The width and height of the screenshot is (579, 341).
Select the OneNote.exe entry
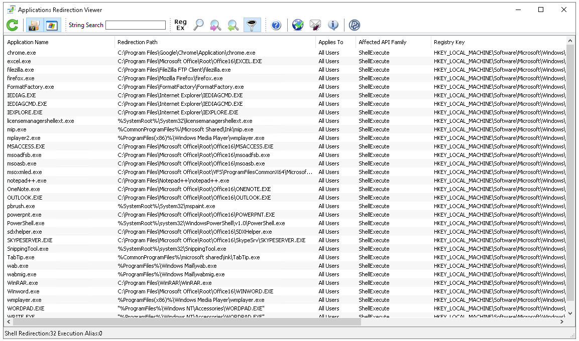[x=285, y=189]
